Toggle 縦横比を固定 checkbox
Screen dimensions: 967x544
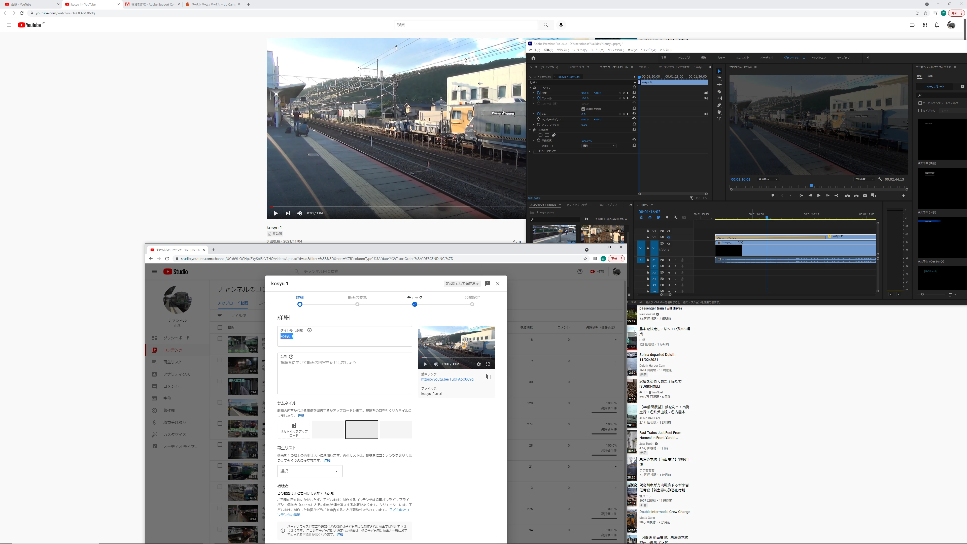point(583,109)
